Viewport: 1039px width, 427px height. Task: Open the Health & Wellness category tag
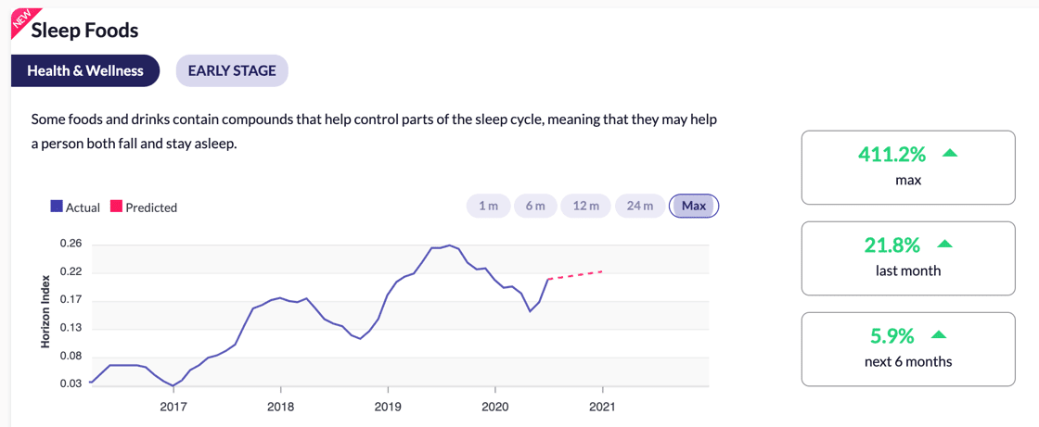[85, 70]
